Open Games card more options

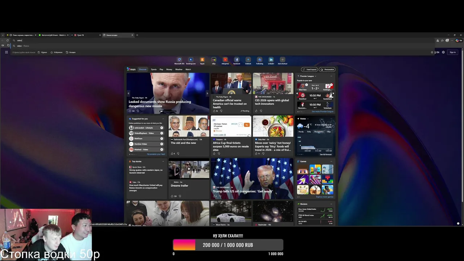click(331, 161)
